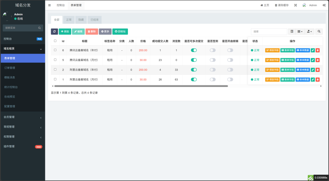Open the columns display dropdown
The height and width of the screenshot is (181, 329).
[x=300, y=31]
